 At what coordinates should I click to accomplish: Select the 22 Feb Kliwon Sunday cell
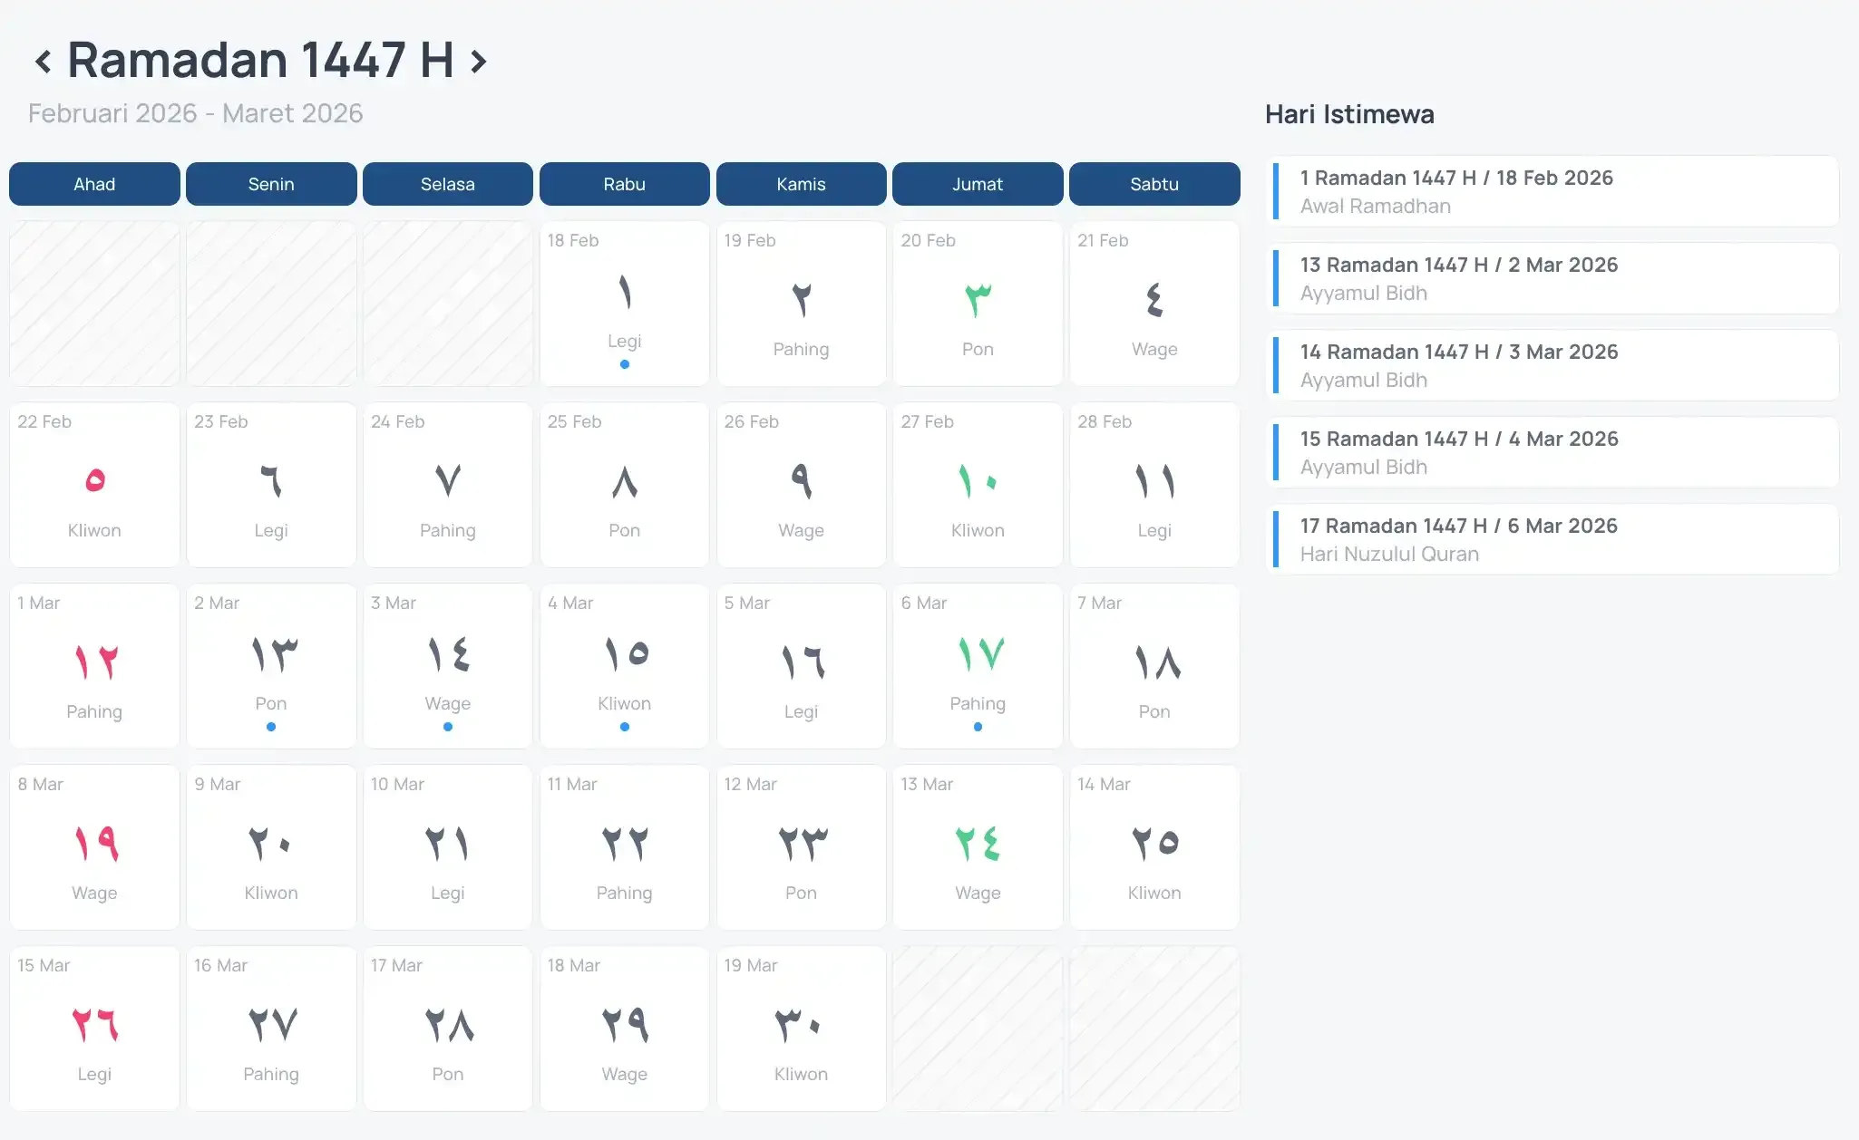[94, 485]
